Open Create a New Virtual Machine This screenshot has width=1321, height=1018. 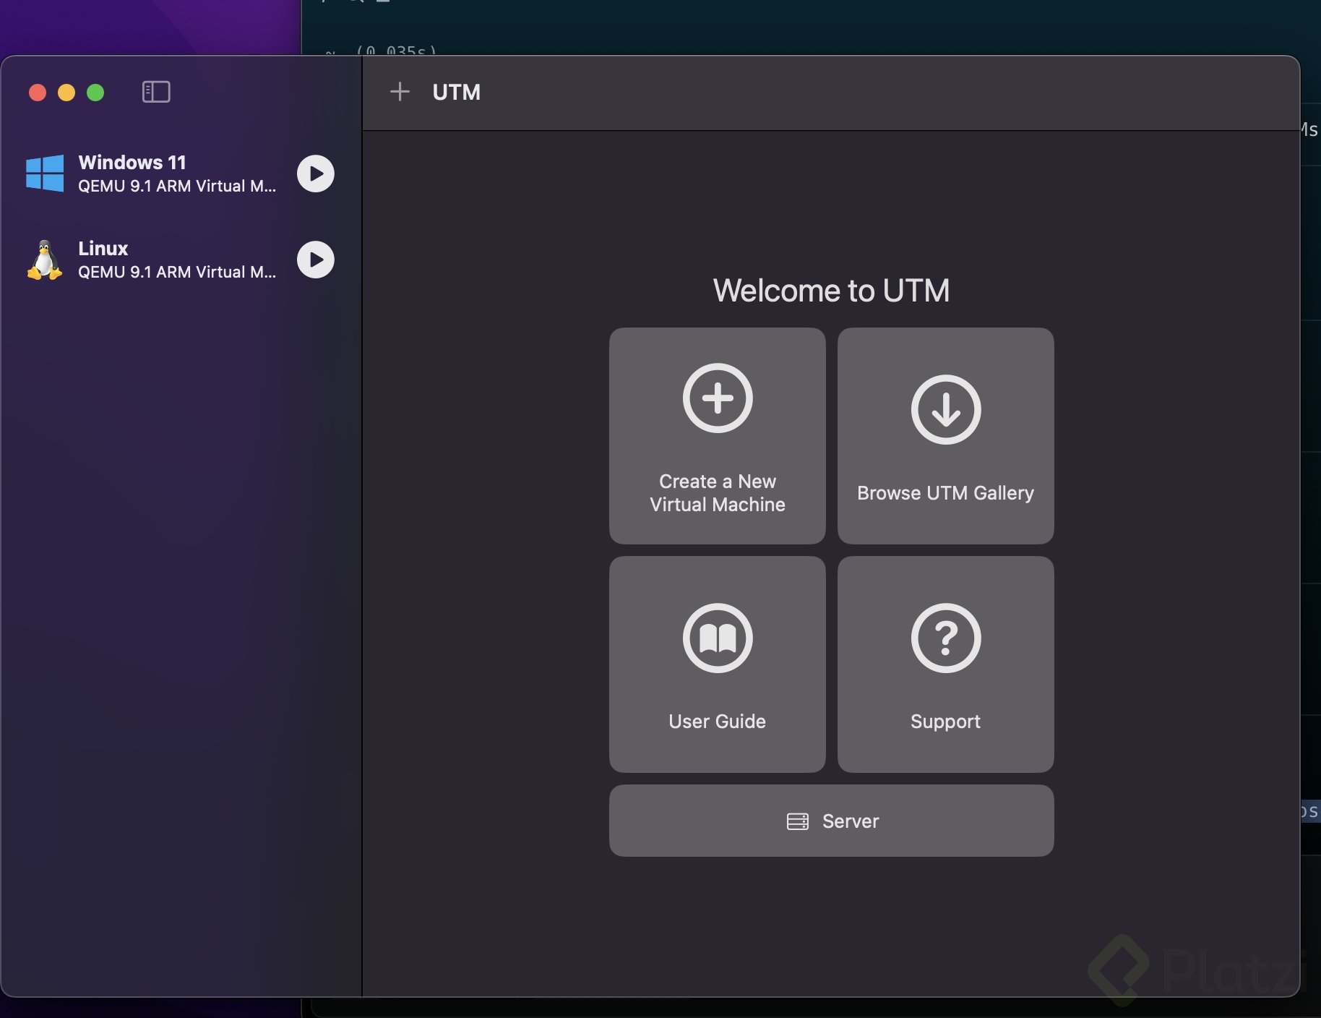point(718,436)
